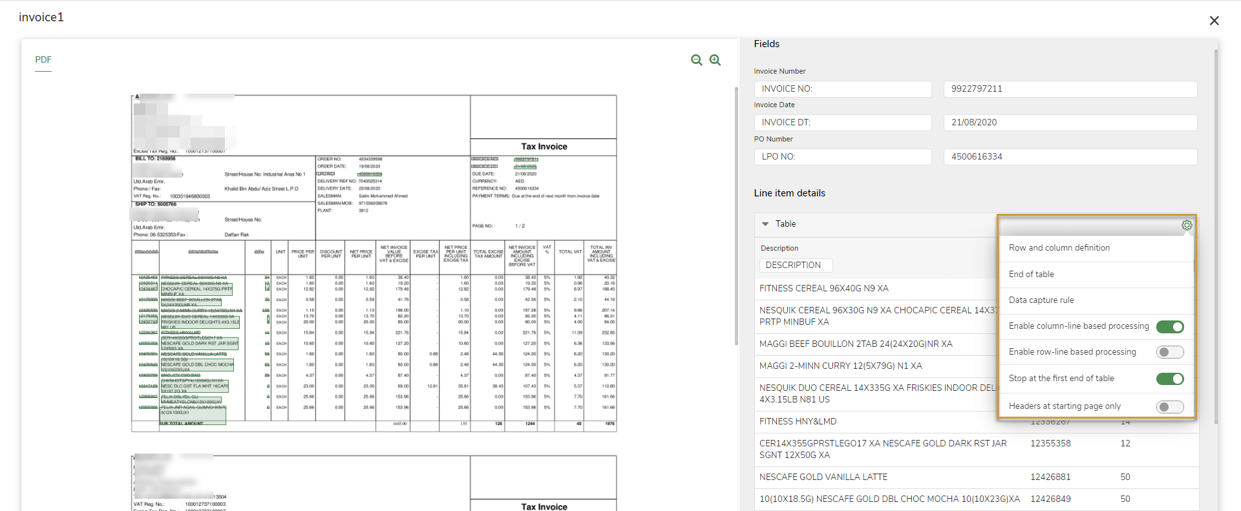The height and width of the screenshot is (511, 1241).
Task: Click the LPO NO: label field
Action: pyautogui.click(x=843, y=157)
